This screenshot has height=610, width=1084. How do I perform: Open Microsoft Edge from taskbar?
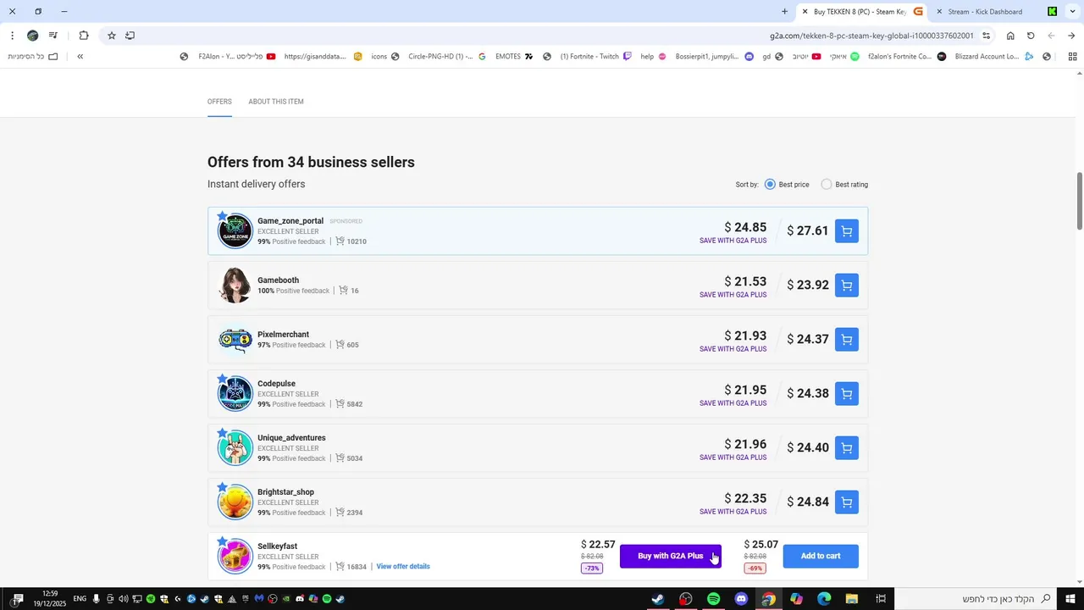824,599
